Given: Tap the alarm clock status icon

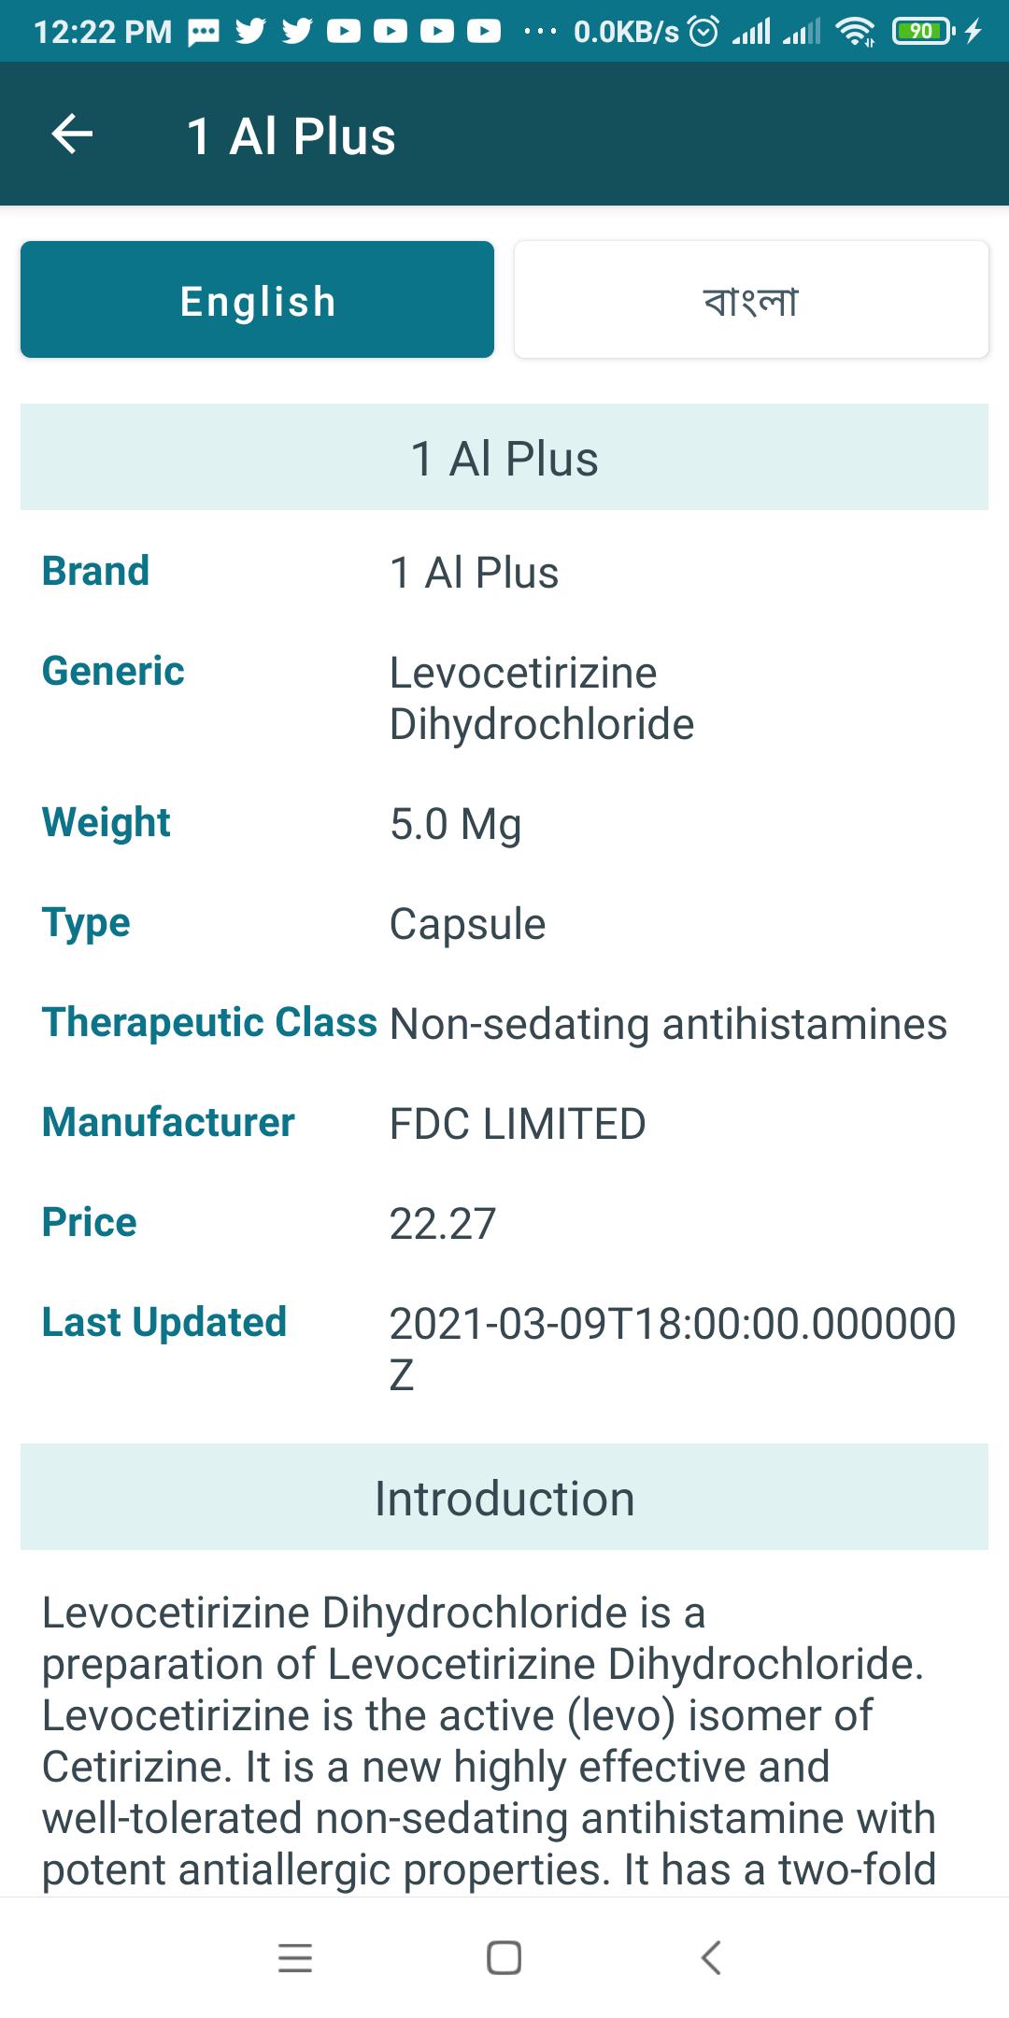Looking at the screenshot, I should click(x=703, y=32).
